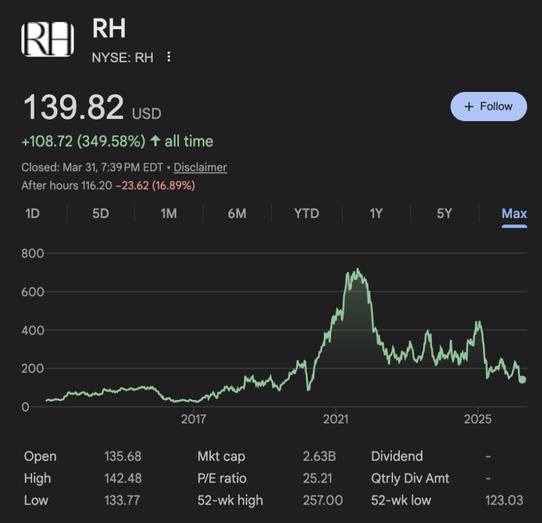Click the 2021 label on chart axis

(336, 419)
